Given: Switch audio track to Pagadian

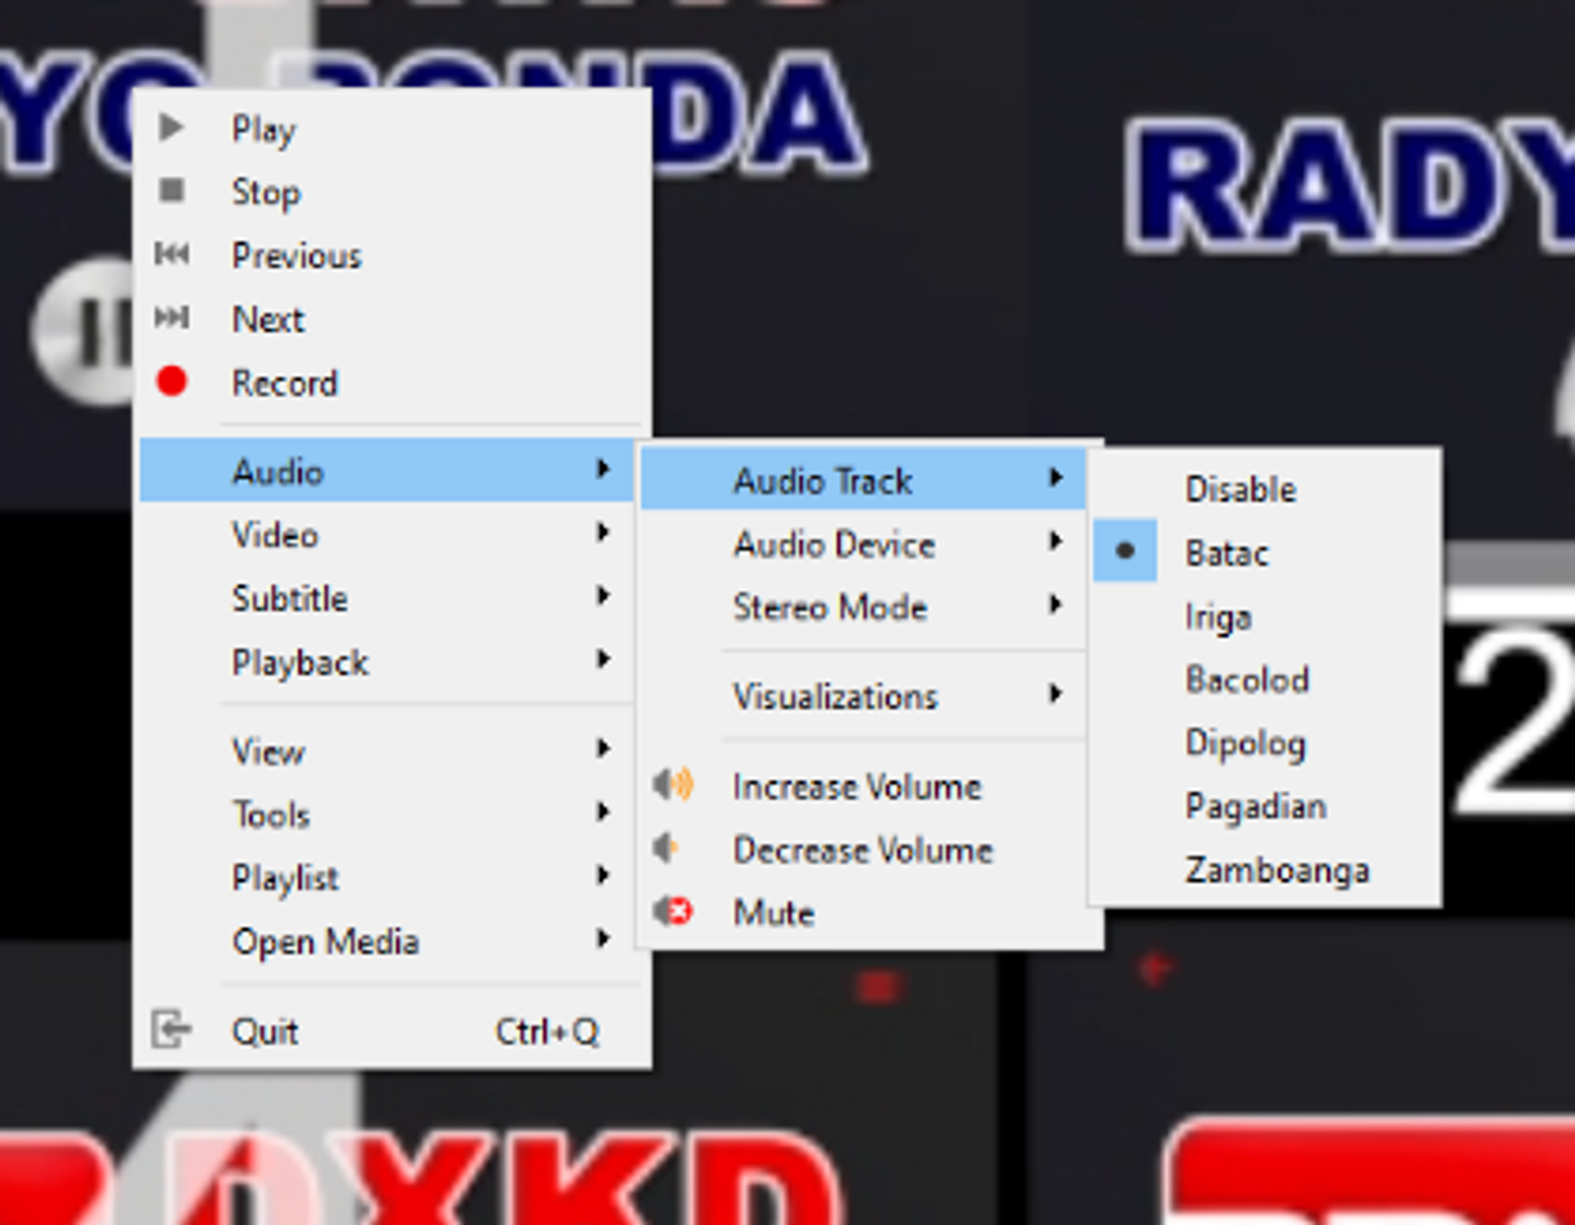Looking at the screenshot, I should pyautogui.click(x=1266, y=806).
